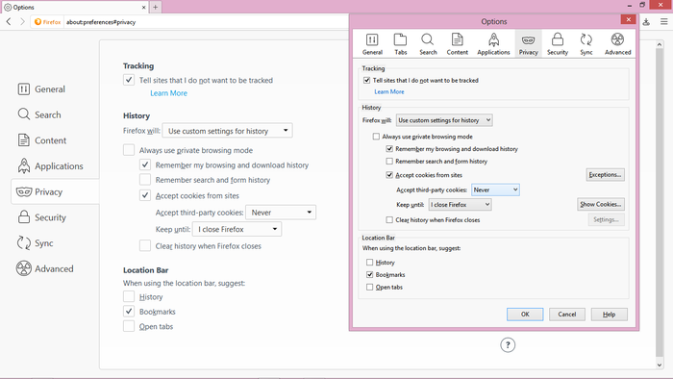Toggle page 'Remember search and form history' checkbox
Image resolution: width=673 pixels, height=379 pixels.
coord(145,180)
